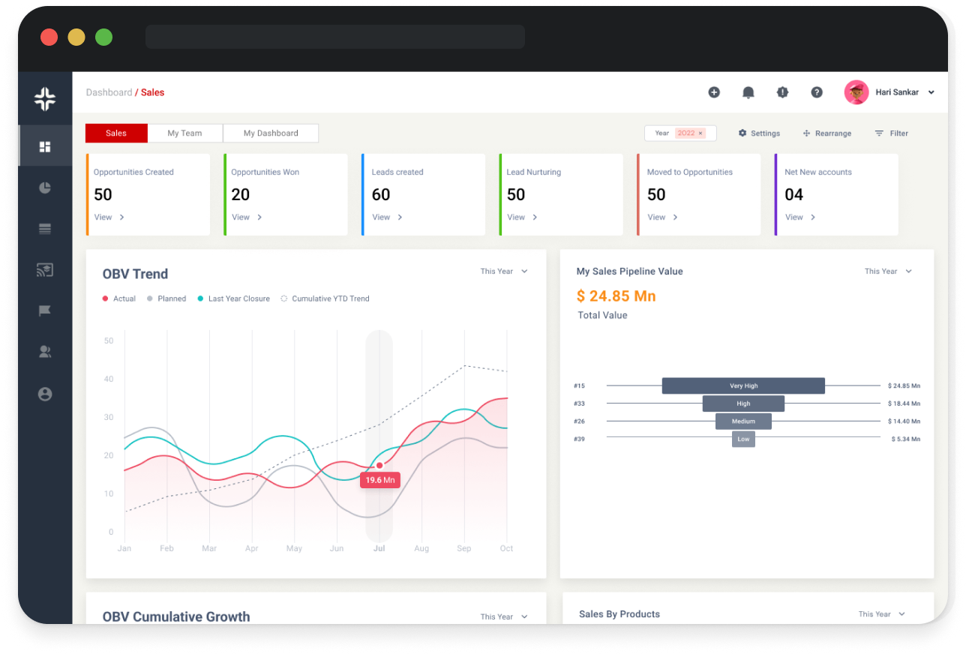
Task: Open the alert badge icon in header
Action: [782, 92]
